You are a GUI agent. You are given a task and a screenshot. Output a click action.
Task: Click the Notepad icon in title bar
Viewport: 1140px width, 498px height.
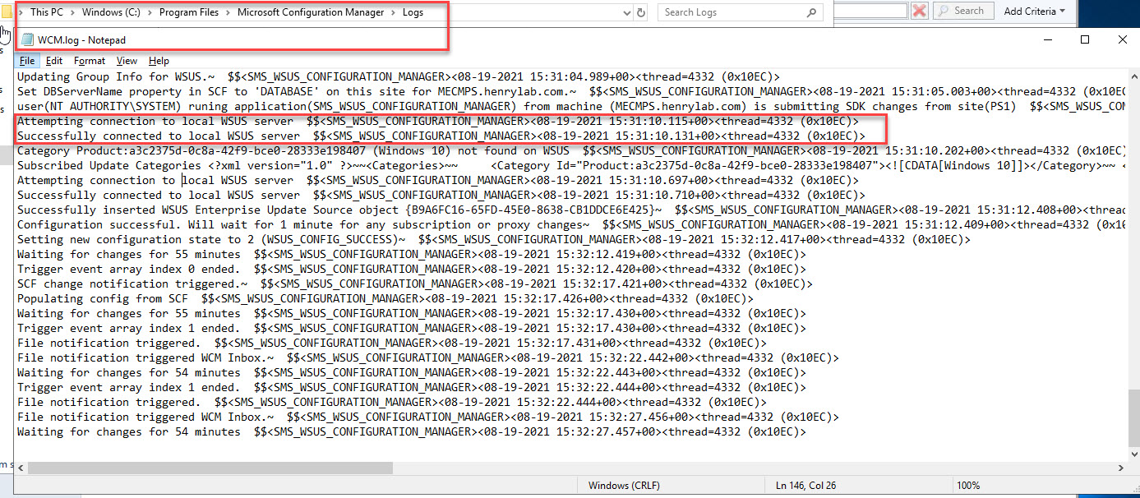tap(28, 39)
